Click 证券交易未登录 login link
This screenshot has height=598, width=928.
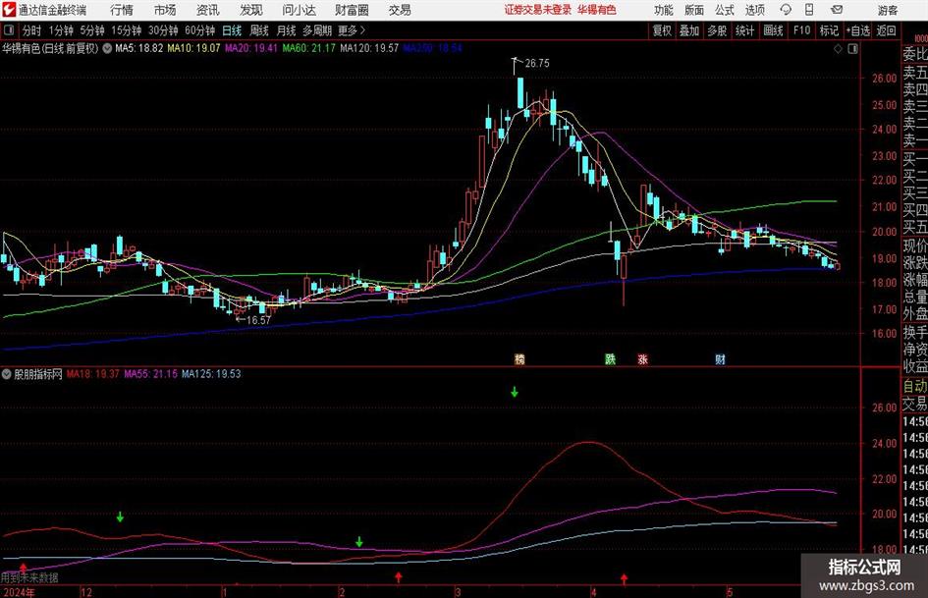pos(538,10)
